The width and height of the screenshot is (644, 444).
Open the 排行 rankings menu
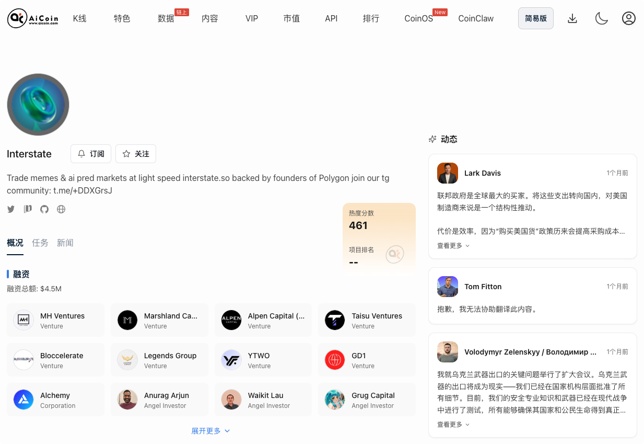[371, 18]
